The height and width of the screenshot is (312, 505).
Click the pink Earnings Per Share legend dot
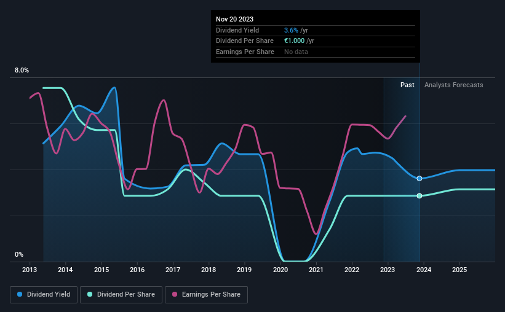coord(175,294)
